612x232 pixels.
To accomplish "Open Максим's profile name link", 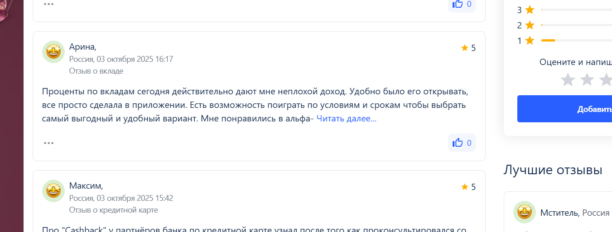I will pyautogui.click(x=86, y=186).
